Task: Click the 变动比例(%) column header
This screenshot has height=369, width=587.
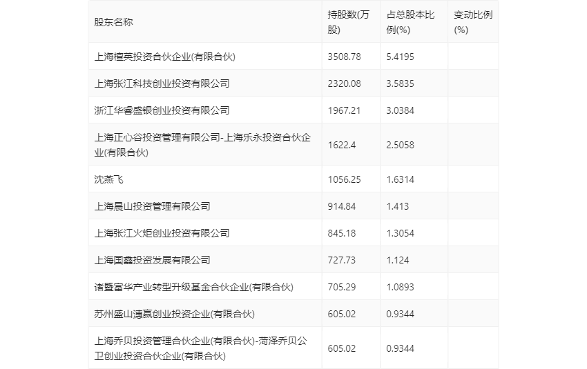Action: point(473,23)
